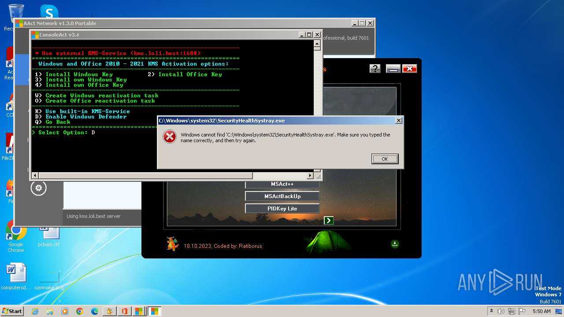Open the volume speaker tray icon

pos(501,311)
